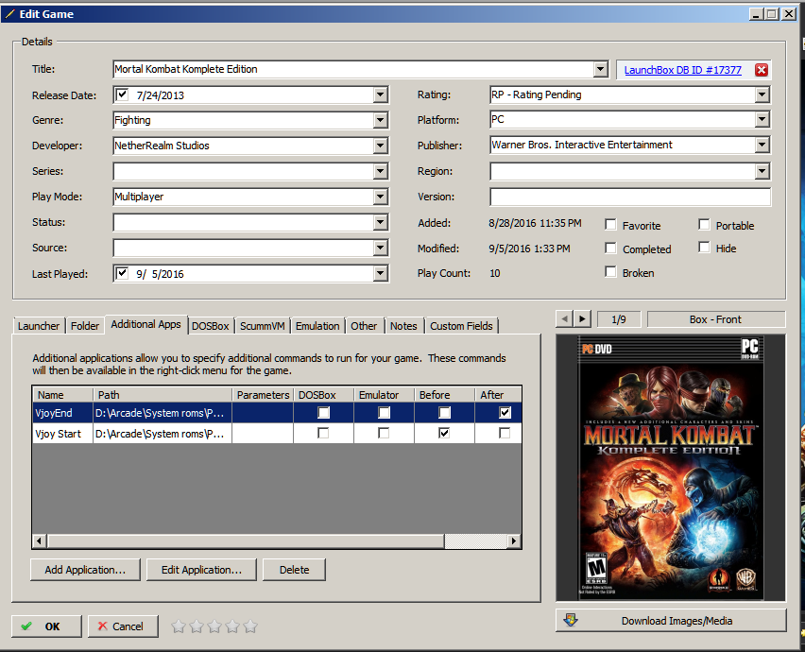Expand the Play Mode dropdown
The height and width of the screenshot is (652, 805).
[x=380, y=197]
